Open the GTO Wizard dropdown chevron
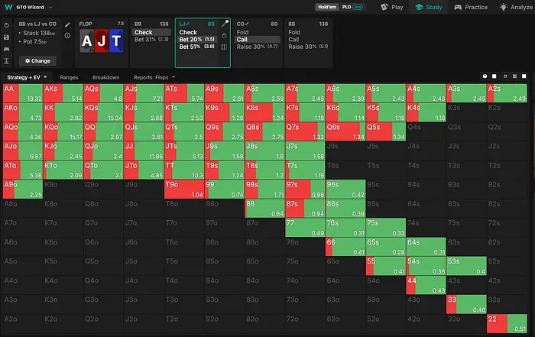Viewport: 535px width, 337px height. coord(50,7)
